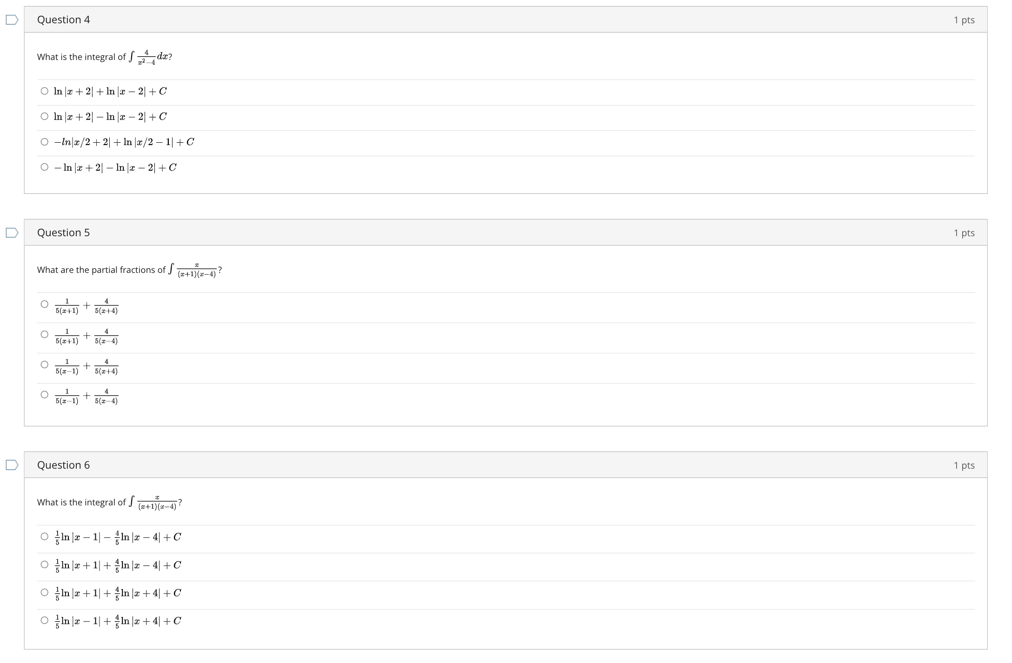The height and width of the screenshot is (663, 1012).
Task: Select answer ln|x+2| − ln|x-2| + C
Action: [44, 116]
